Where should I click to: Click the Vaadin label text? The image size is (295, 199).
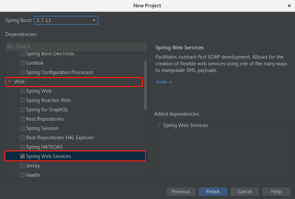click(33, 175)
